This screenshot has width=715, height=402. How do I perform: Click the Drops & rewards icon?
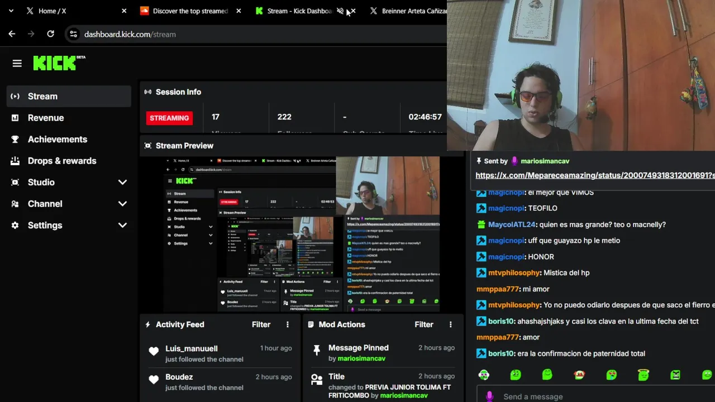point(15,161)
